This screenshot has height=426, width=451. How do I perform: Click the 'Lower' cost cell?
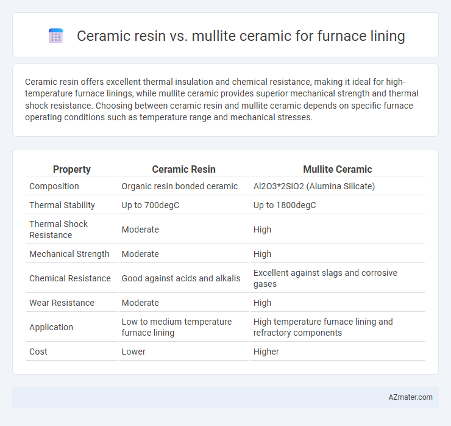click(133, 352)
